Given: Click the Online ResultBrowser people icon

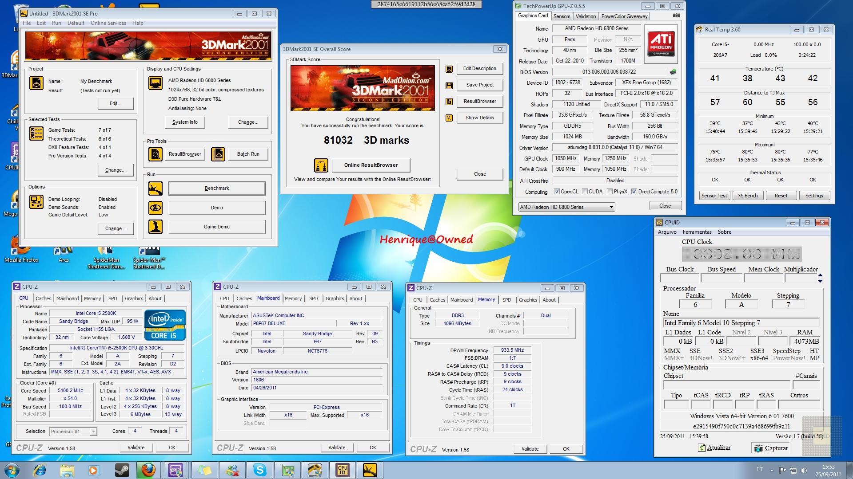Looking at the screenshot, I should pyautogui.click(x=321, y=165).
